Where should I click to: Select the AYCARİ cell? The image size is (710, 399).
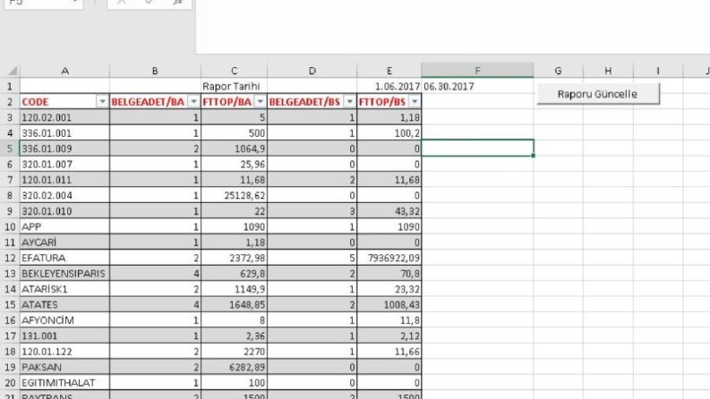coord(64,242)
